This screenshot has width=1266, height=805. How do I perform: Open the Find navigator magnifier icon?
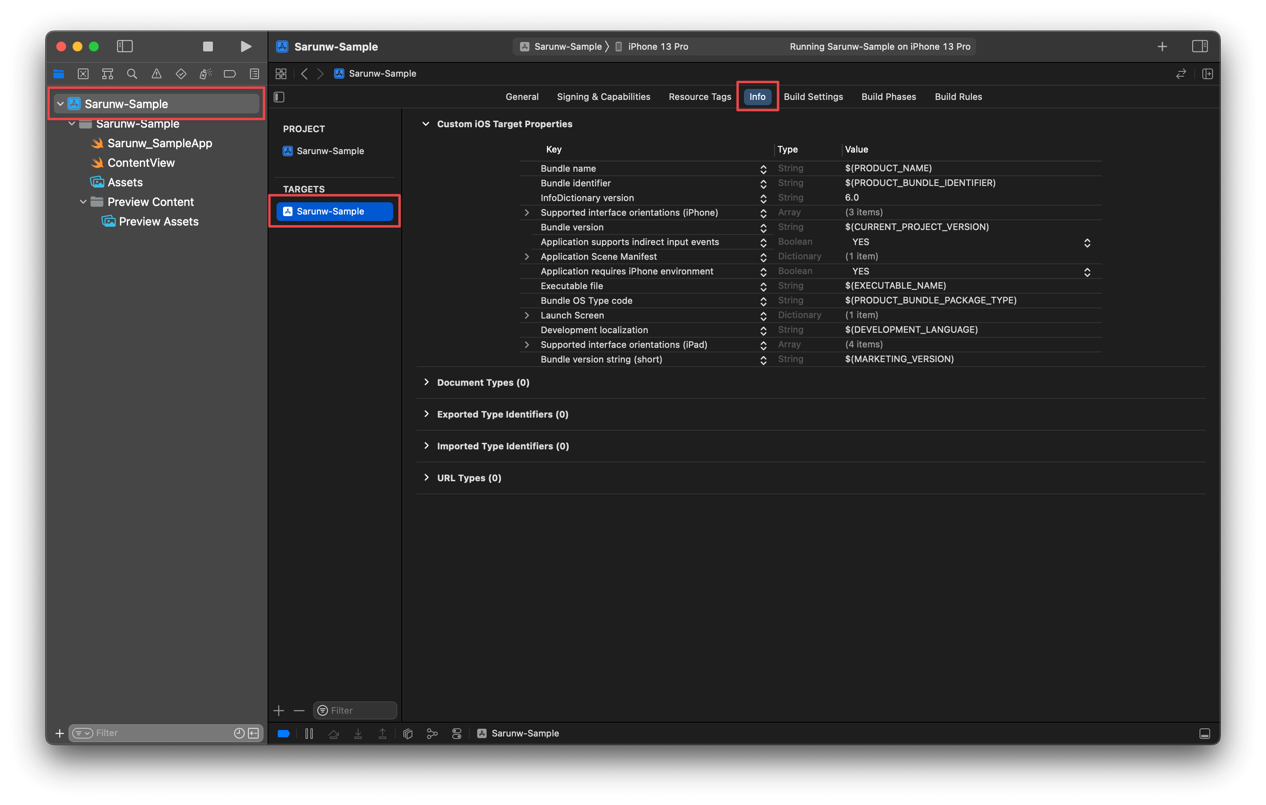pos(132,74)
